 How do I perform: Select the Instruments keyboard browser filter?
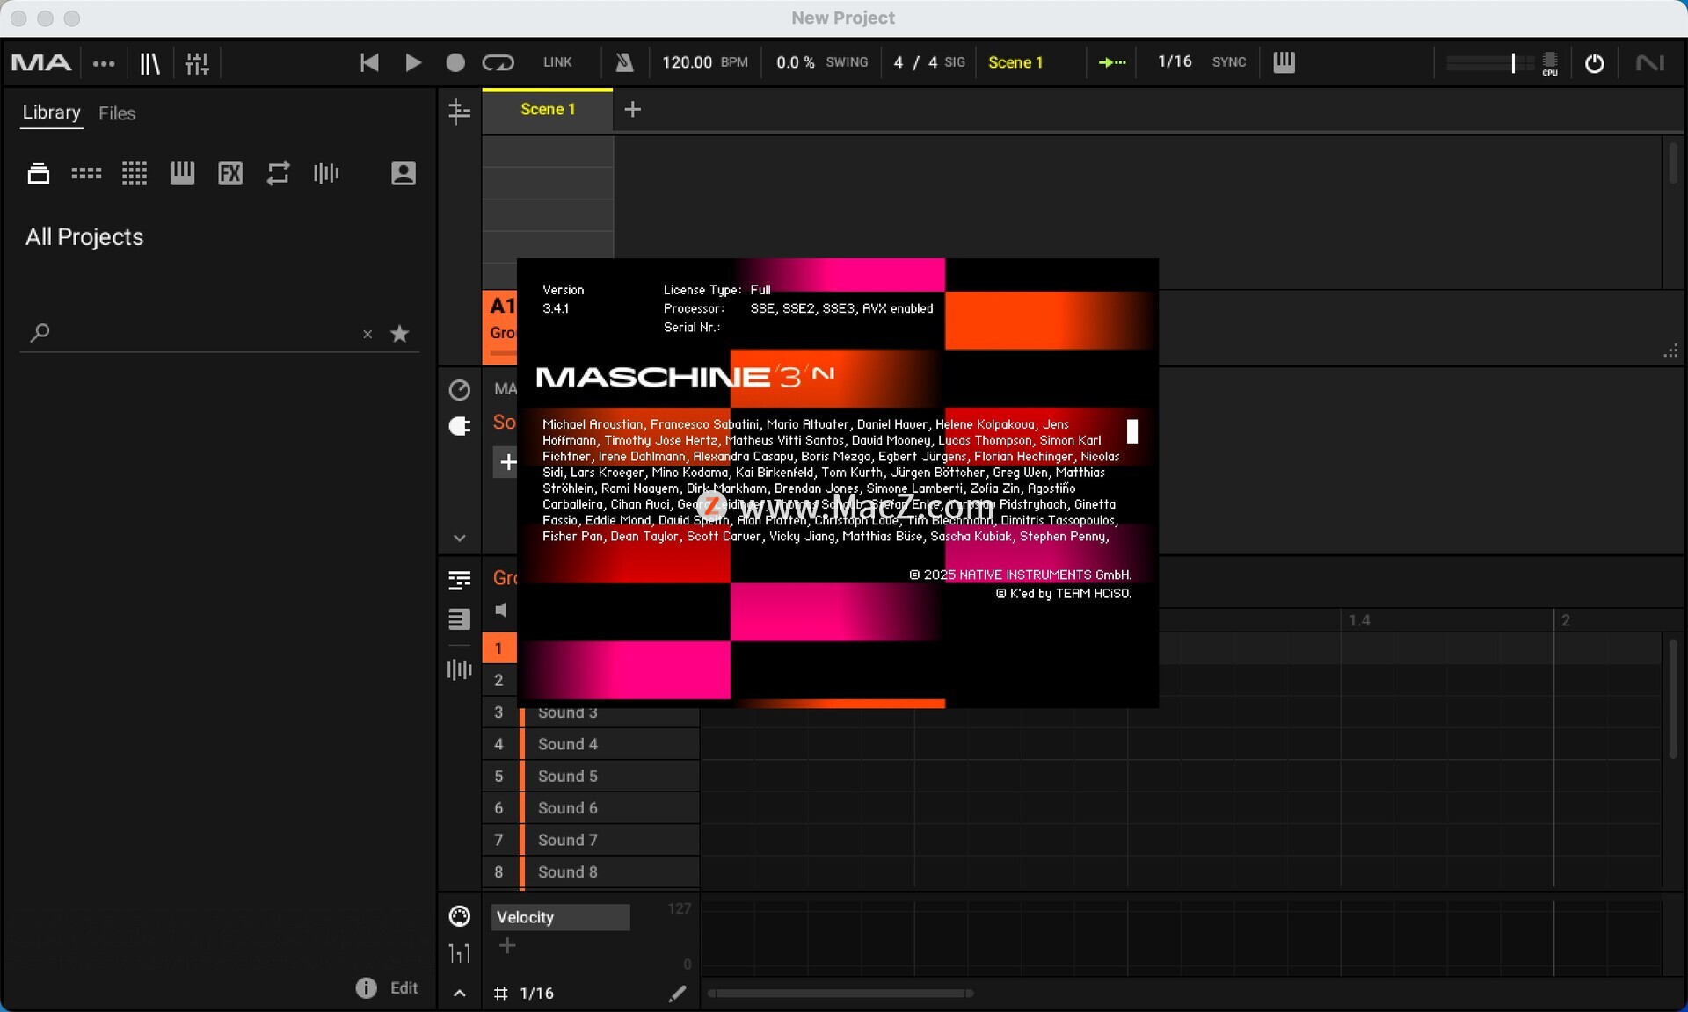point(182,173)
